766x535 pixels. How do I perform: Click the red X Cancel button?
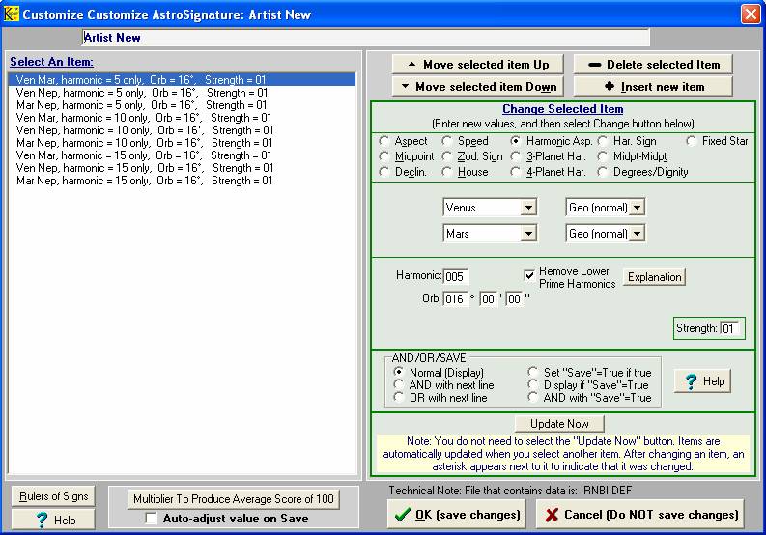pyautogui.click(x=641, y=514)
